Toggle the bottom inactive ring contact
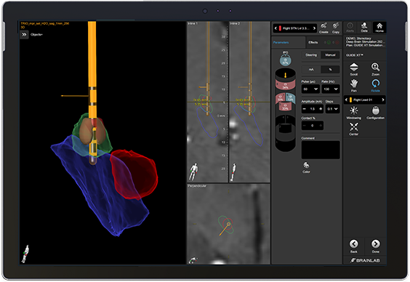This screenshot has height=282, width=410. click(285, 143)
